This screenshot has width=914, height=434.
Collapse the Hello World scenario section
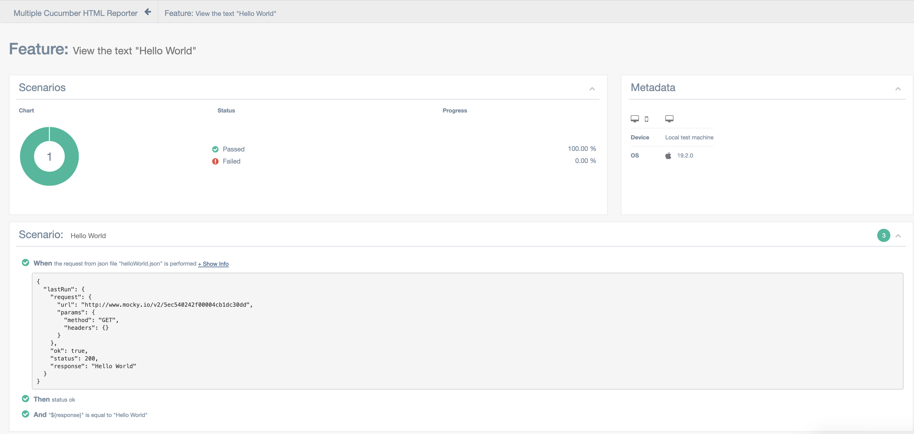[898, 236]
